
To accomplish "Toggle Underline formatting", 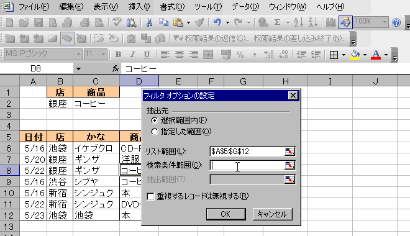I will (147, 55).
